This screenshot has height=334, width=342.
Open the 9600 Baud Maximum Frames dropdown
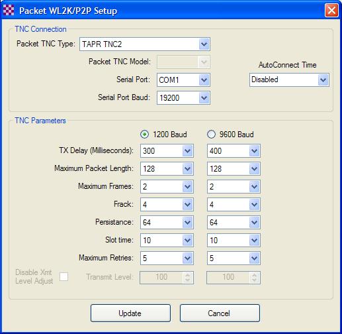point(234,187)
